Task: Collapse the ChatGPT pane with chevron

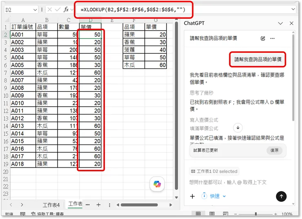Action: (280, 24)
